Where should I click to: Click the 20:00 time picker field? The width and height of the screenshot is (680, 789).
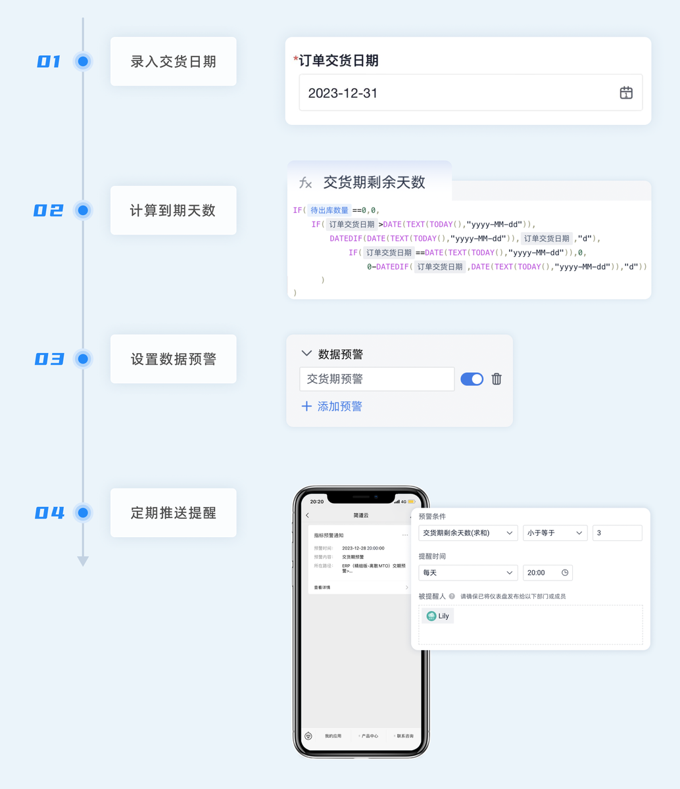point(547,573)
